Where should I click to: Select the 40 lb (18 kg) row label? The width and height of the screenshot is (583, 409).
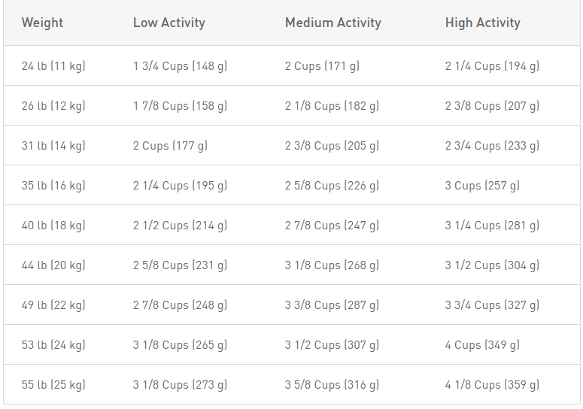pos(53,225)
